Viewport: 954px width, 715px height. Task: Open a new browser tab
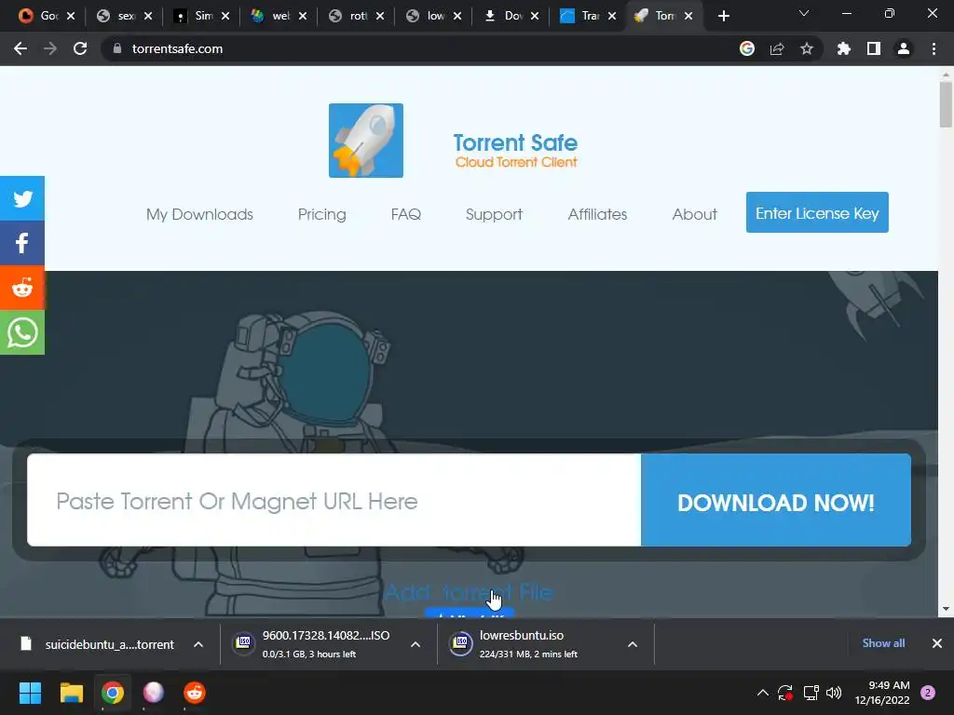723,16
